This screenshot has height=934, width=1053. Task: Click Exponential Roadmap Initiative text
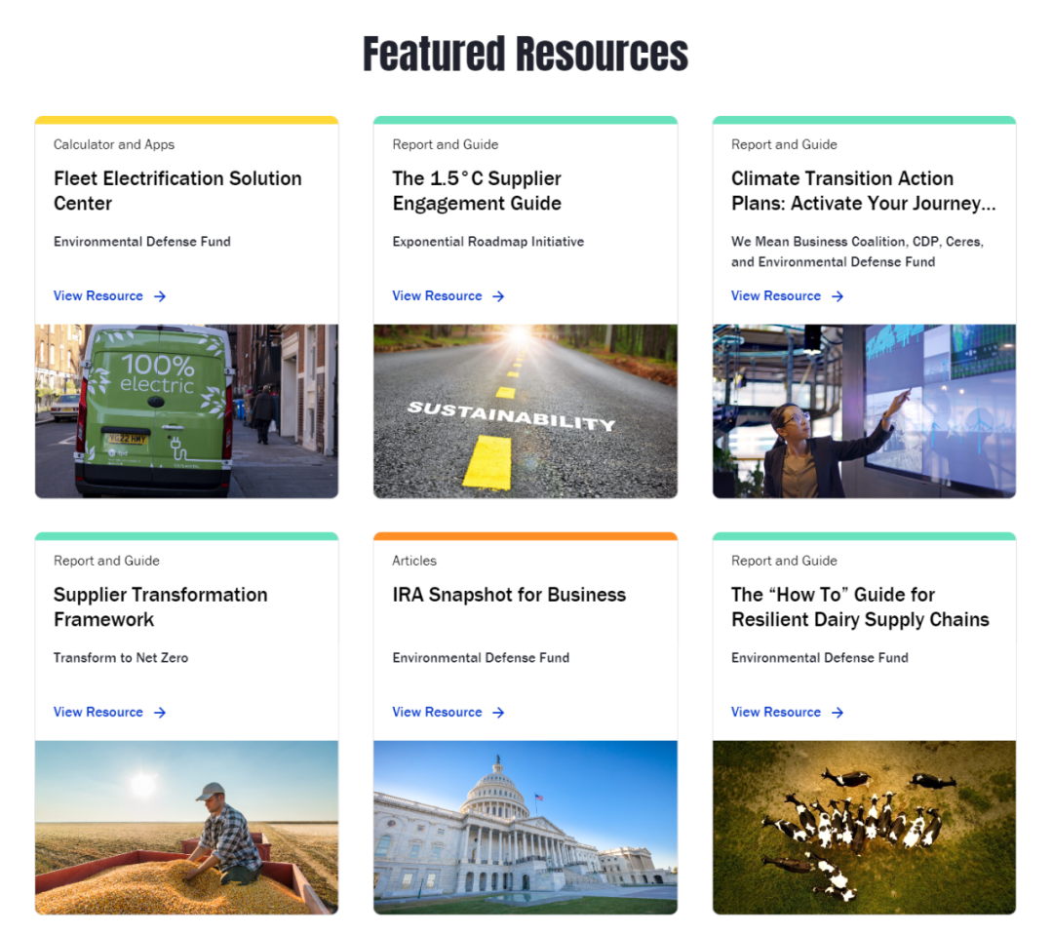coord(488,242)
